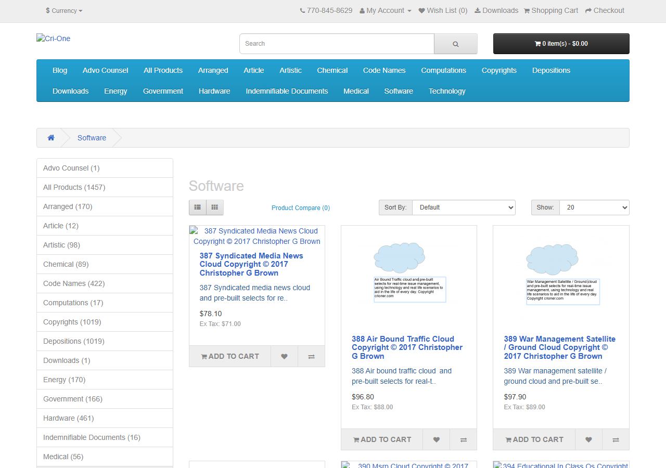Open Arranged in navigation menu
This screenshot has height=468, width=666.
(x=213, y=70)
